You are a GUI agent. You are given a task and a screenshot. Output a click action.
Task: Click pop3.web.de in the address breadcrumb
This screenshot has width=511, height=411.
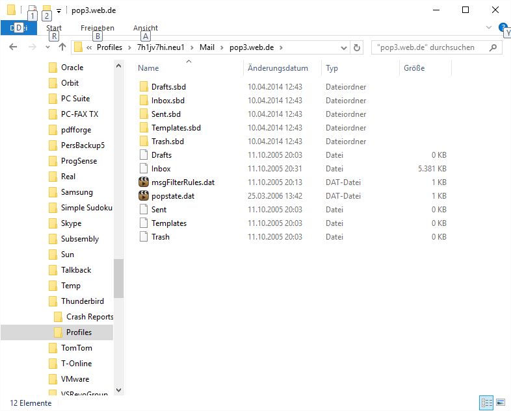tap(251, 47)
